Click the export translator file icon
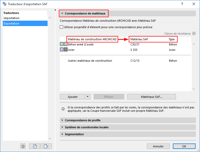This screenshot has height=152, width=200. [46, 146]
